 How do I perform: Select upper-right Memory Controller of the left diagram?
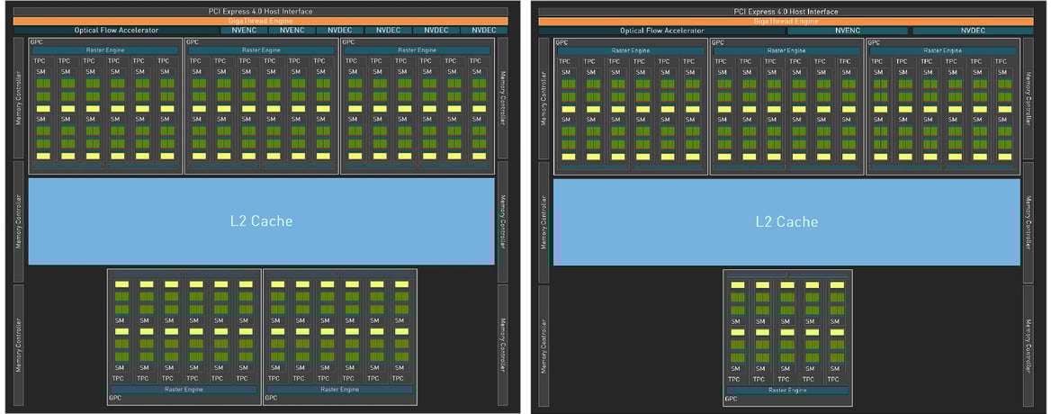tap(503, 98)
